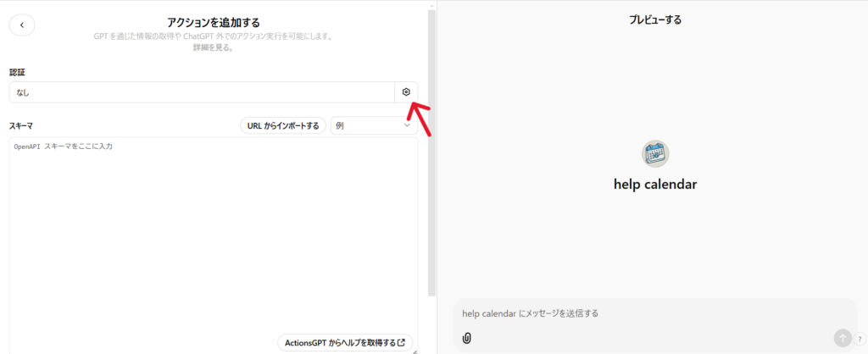Viewport: 868px width, 354px height.
Task: Open authentication settings via the gear icon
Action: pos(406,92)
